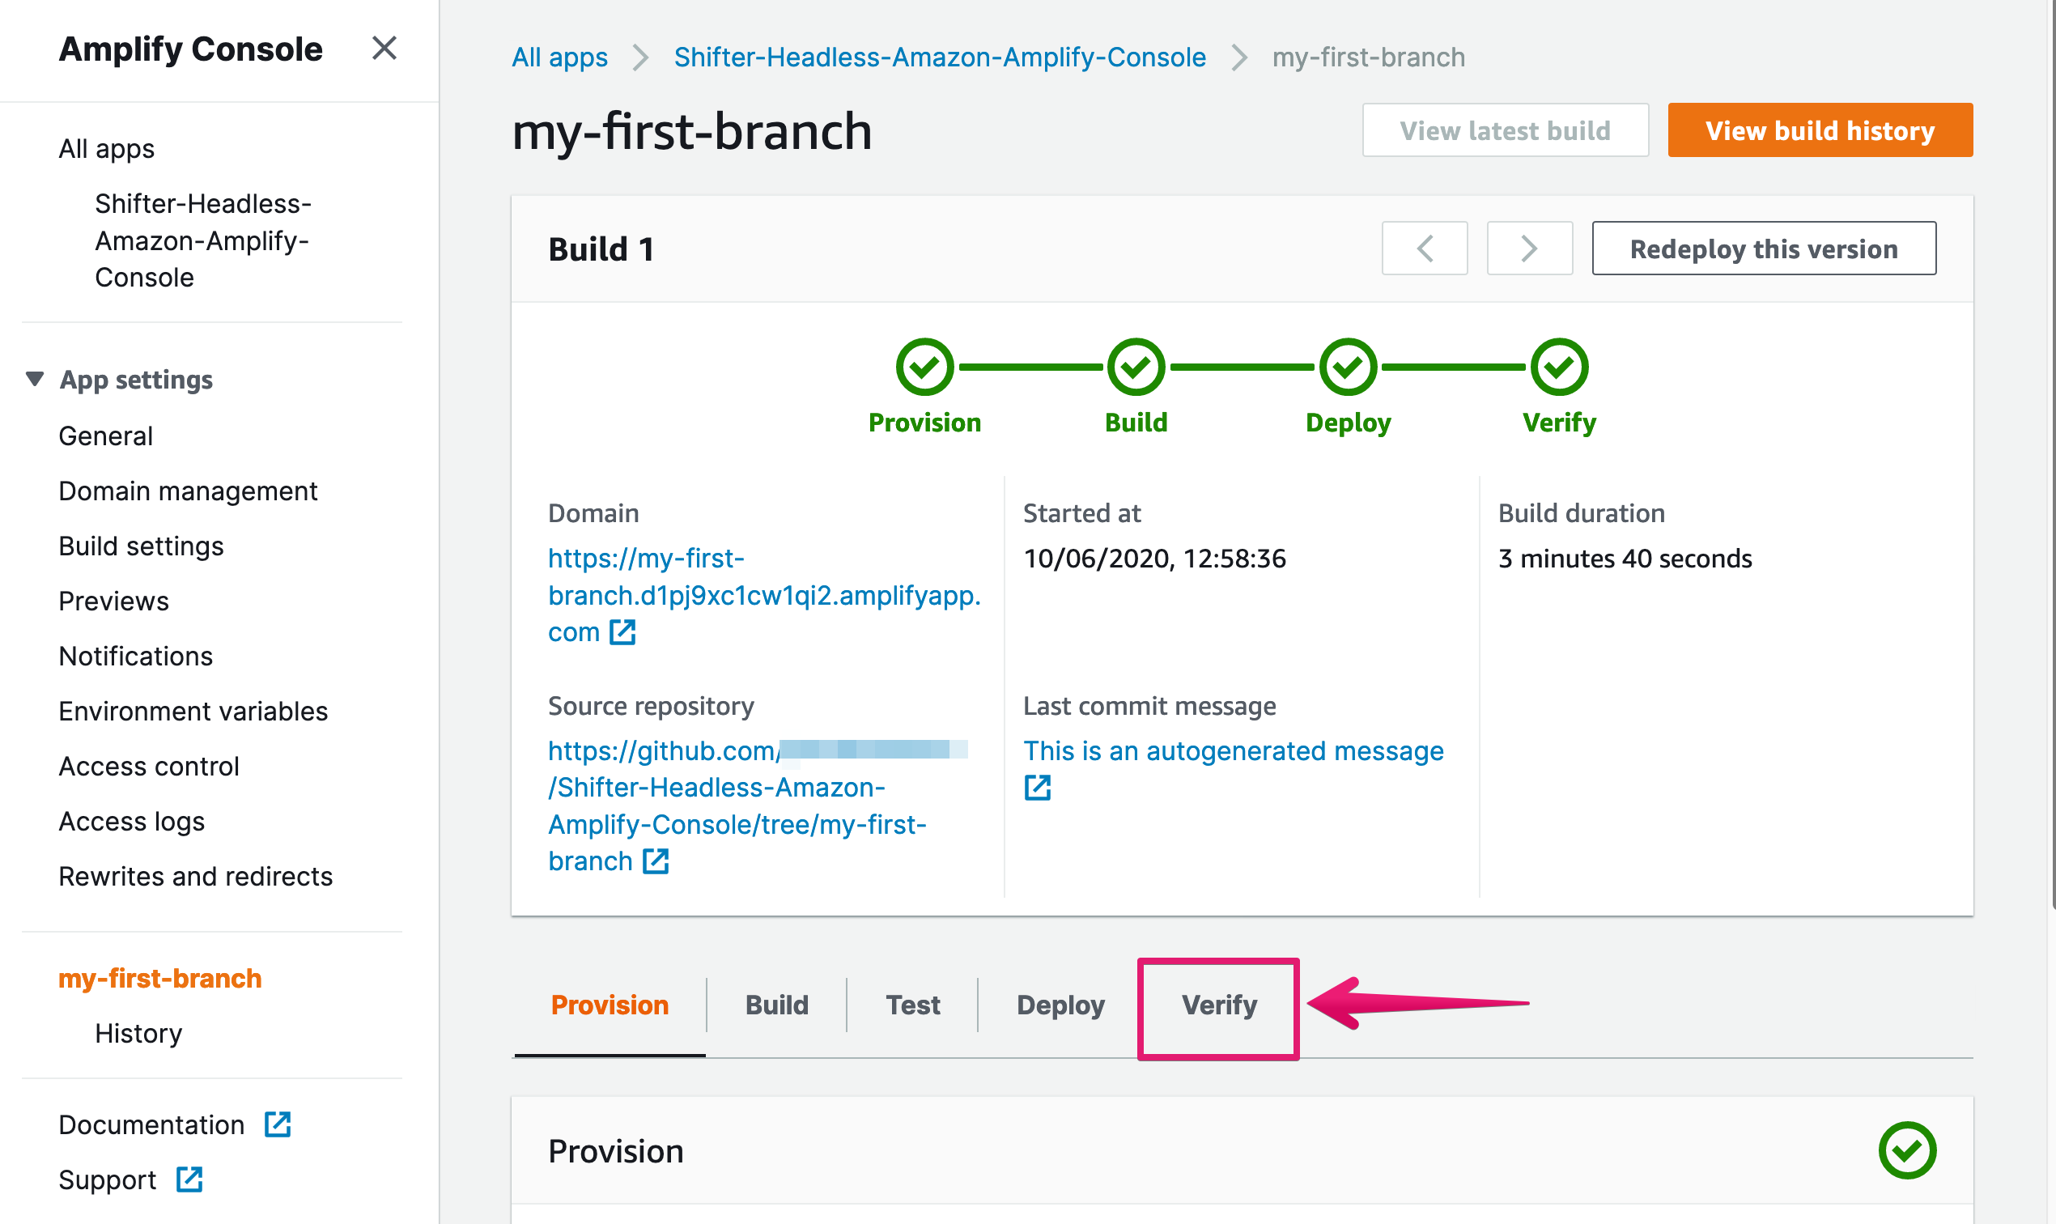The width and height of the screenshot is (2056, 1224).
Task: Switch to the Provision tab
Action: tap(610, 1005)
